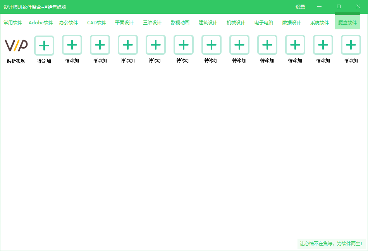Select the 办公软件 tab
368x251 pixels.
click(x=69, y=23)
